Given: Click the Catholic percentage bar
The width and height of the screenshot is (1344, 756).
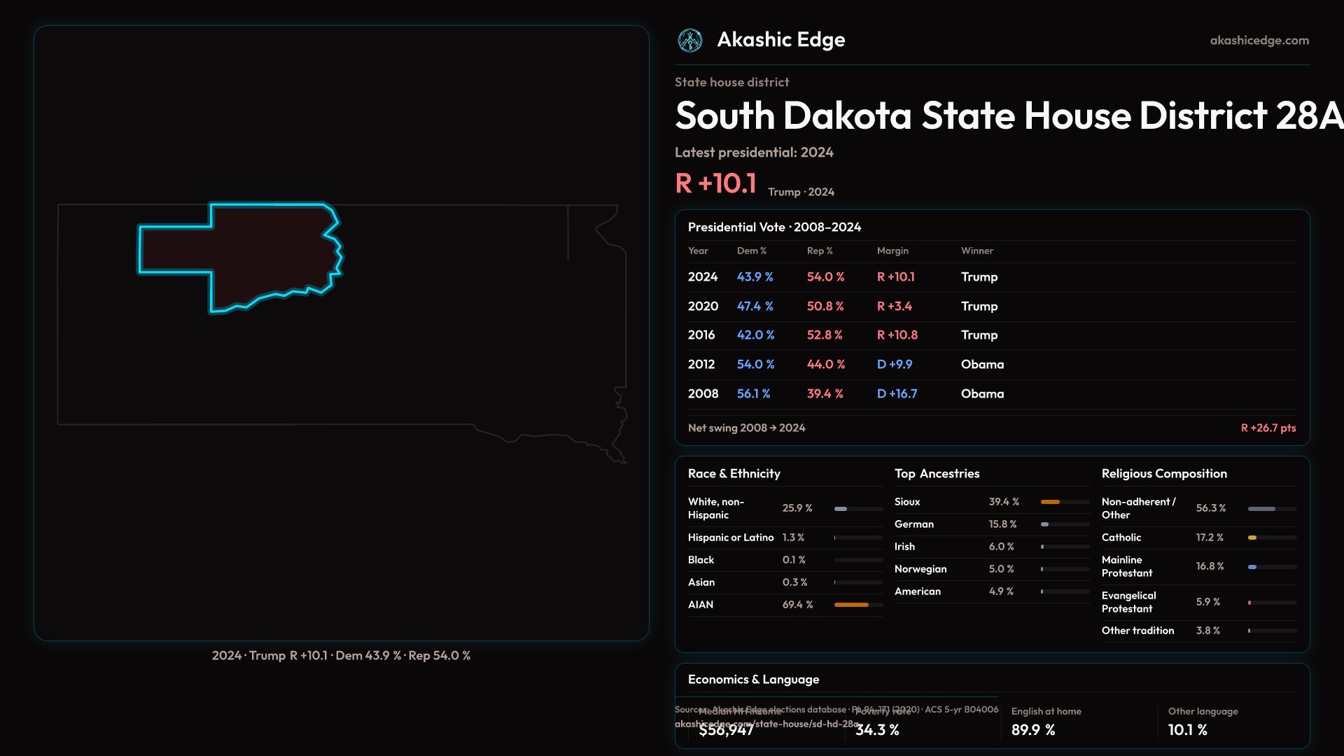Looking at the screenshot, I should point(1271,538).
